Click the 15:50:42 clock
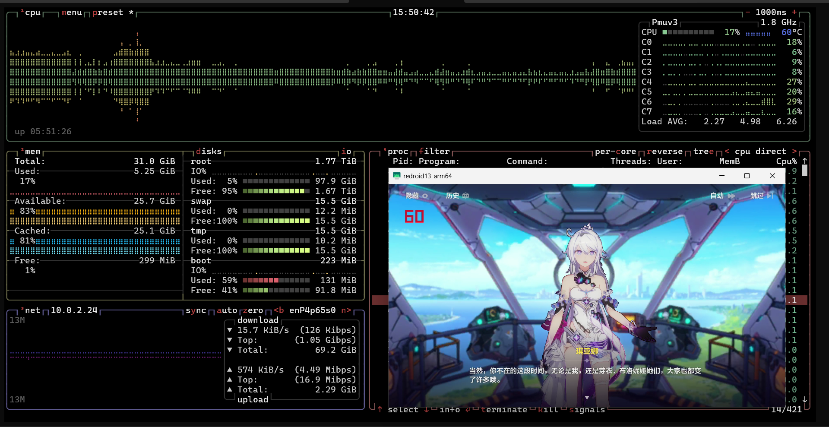Viewport: 829px width, 427px height. pos(414,12)
